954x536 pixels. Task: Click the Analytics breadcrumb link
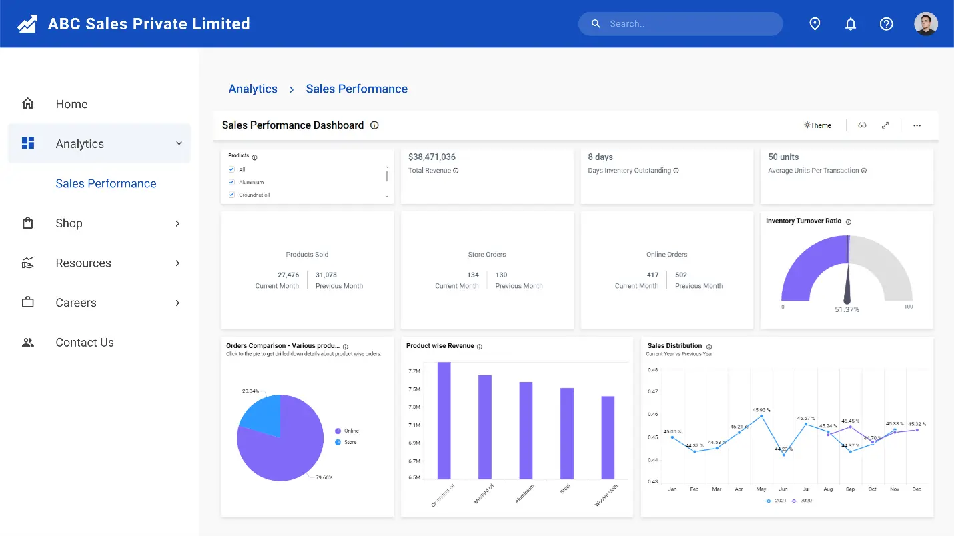253,89
